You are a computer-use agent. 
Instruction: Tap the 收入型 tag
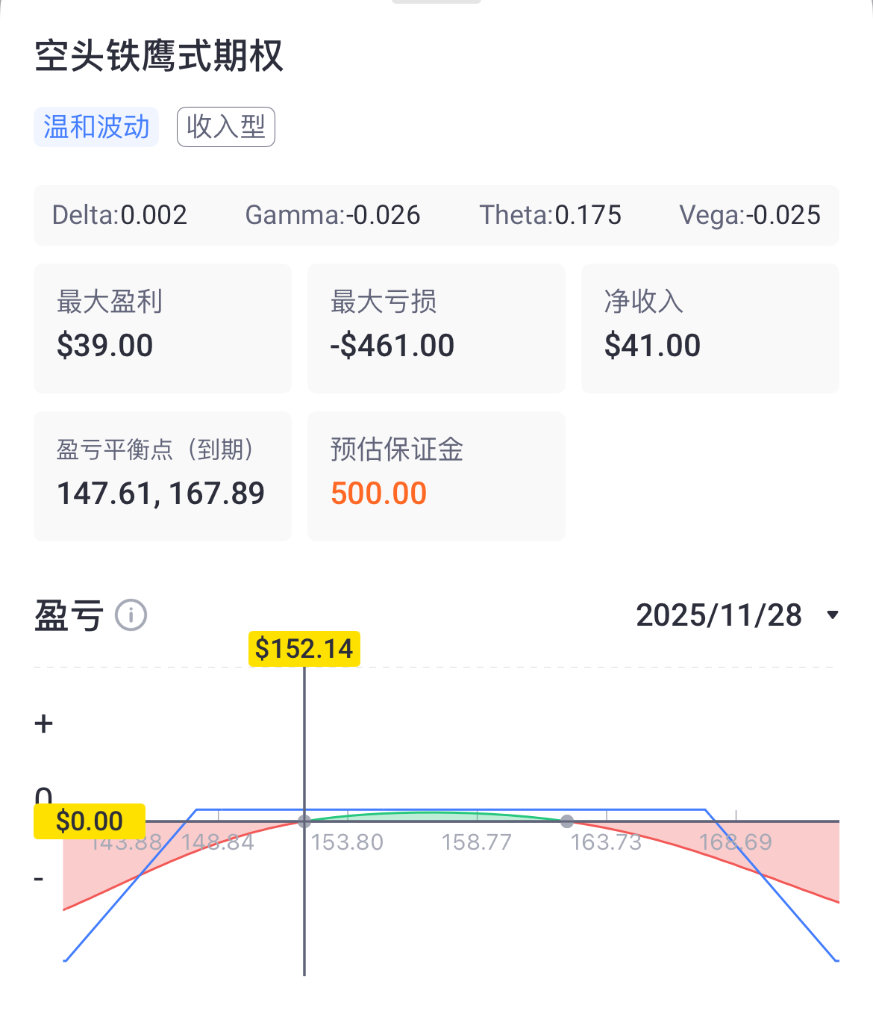coord(226,127)
